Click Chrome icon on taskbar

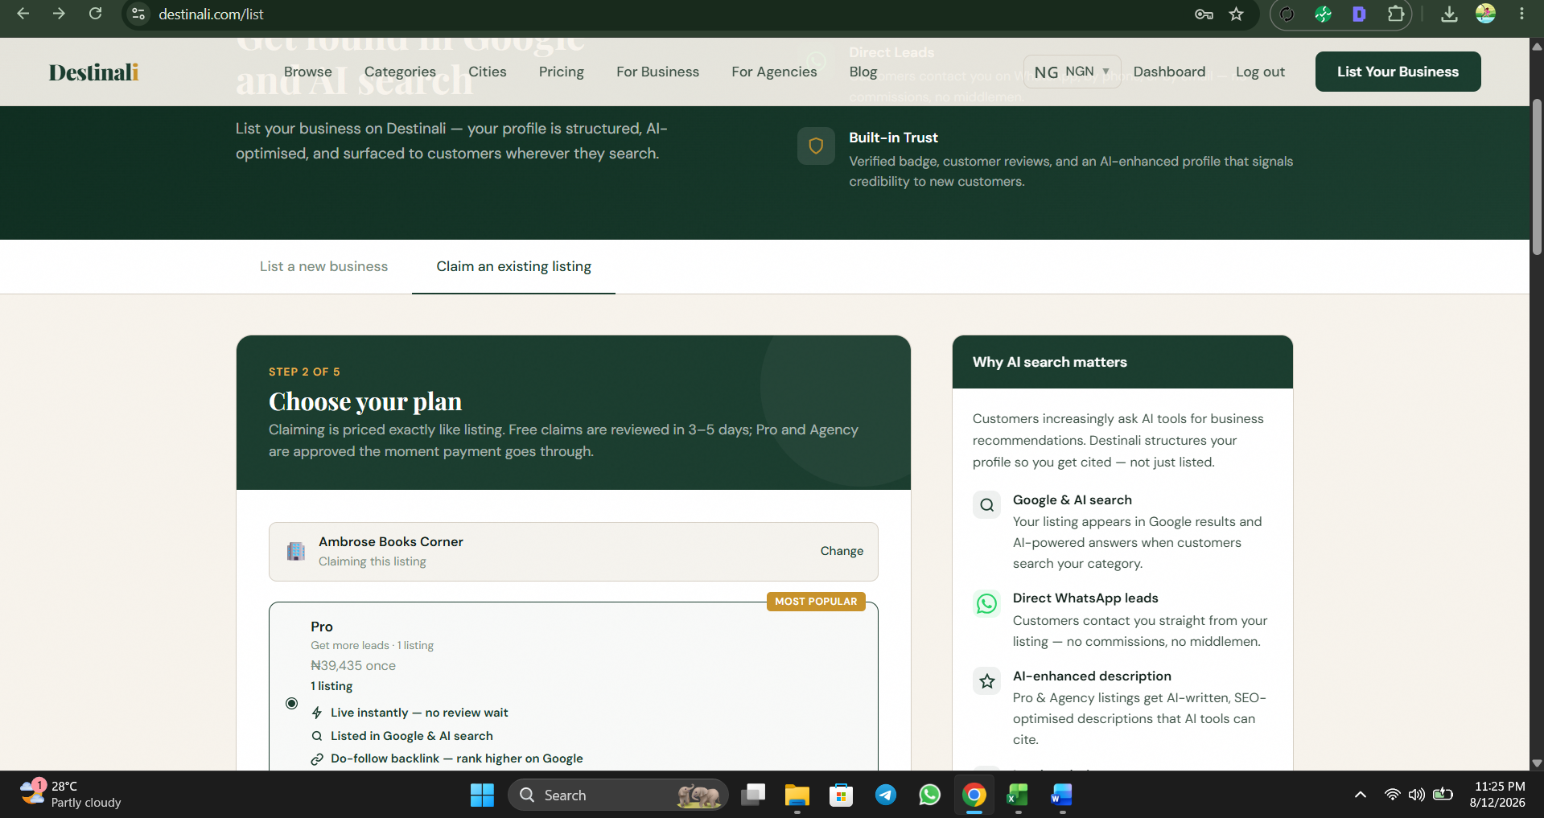point(974,795)
